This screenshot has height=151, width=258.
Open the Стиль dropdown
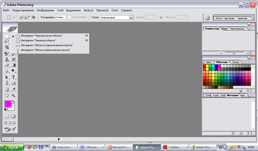click(131, 17)
